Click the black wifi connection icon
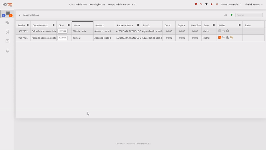The width and height of the screenshot is (266, 150). pyautogui.click(x=206, y=4)
